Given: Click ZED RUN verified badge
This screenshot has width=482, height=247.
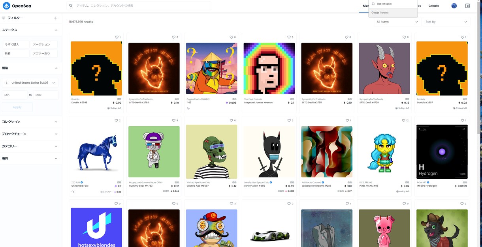Looking at the screenshot, I should click(x=82, y=182).
